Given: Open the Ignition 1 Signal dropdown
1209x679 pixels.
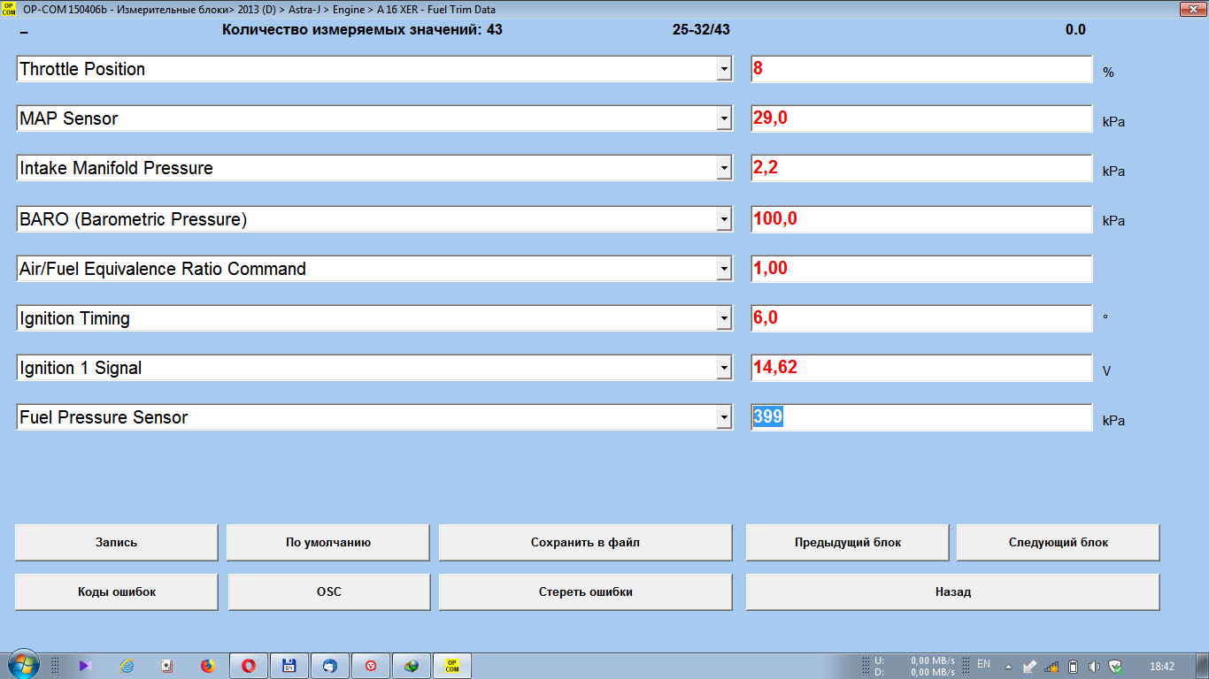Looking at the screenshot, I should [x=724, y=368].
